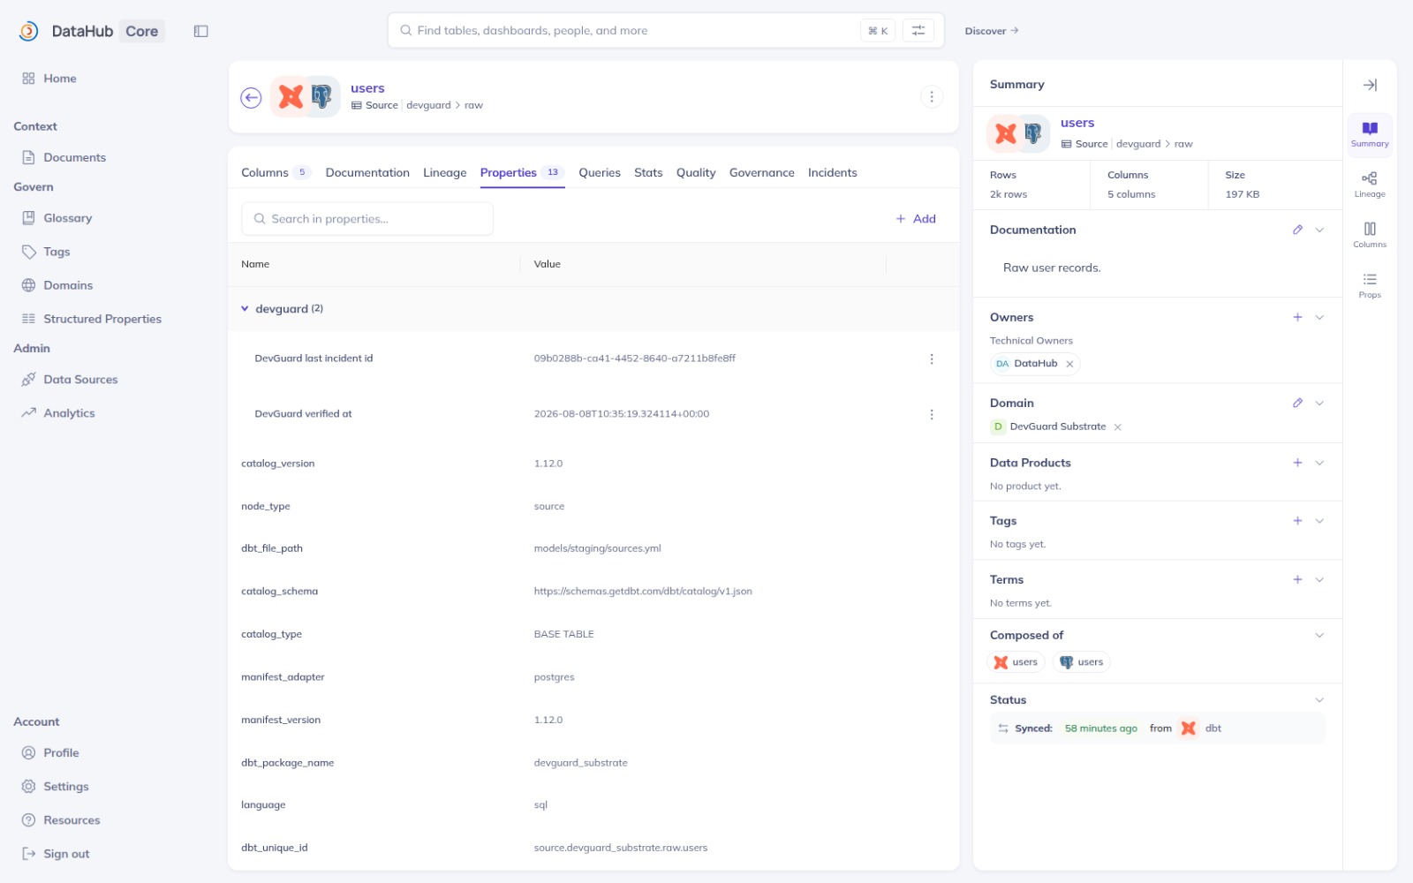
Task: Open the Props sidebar tab
Action: [x=1370, y=285]
